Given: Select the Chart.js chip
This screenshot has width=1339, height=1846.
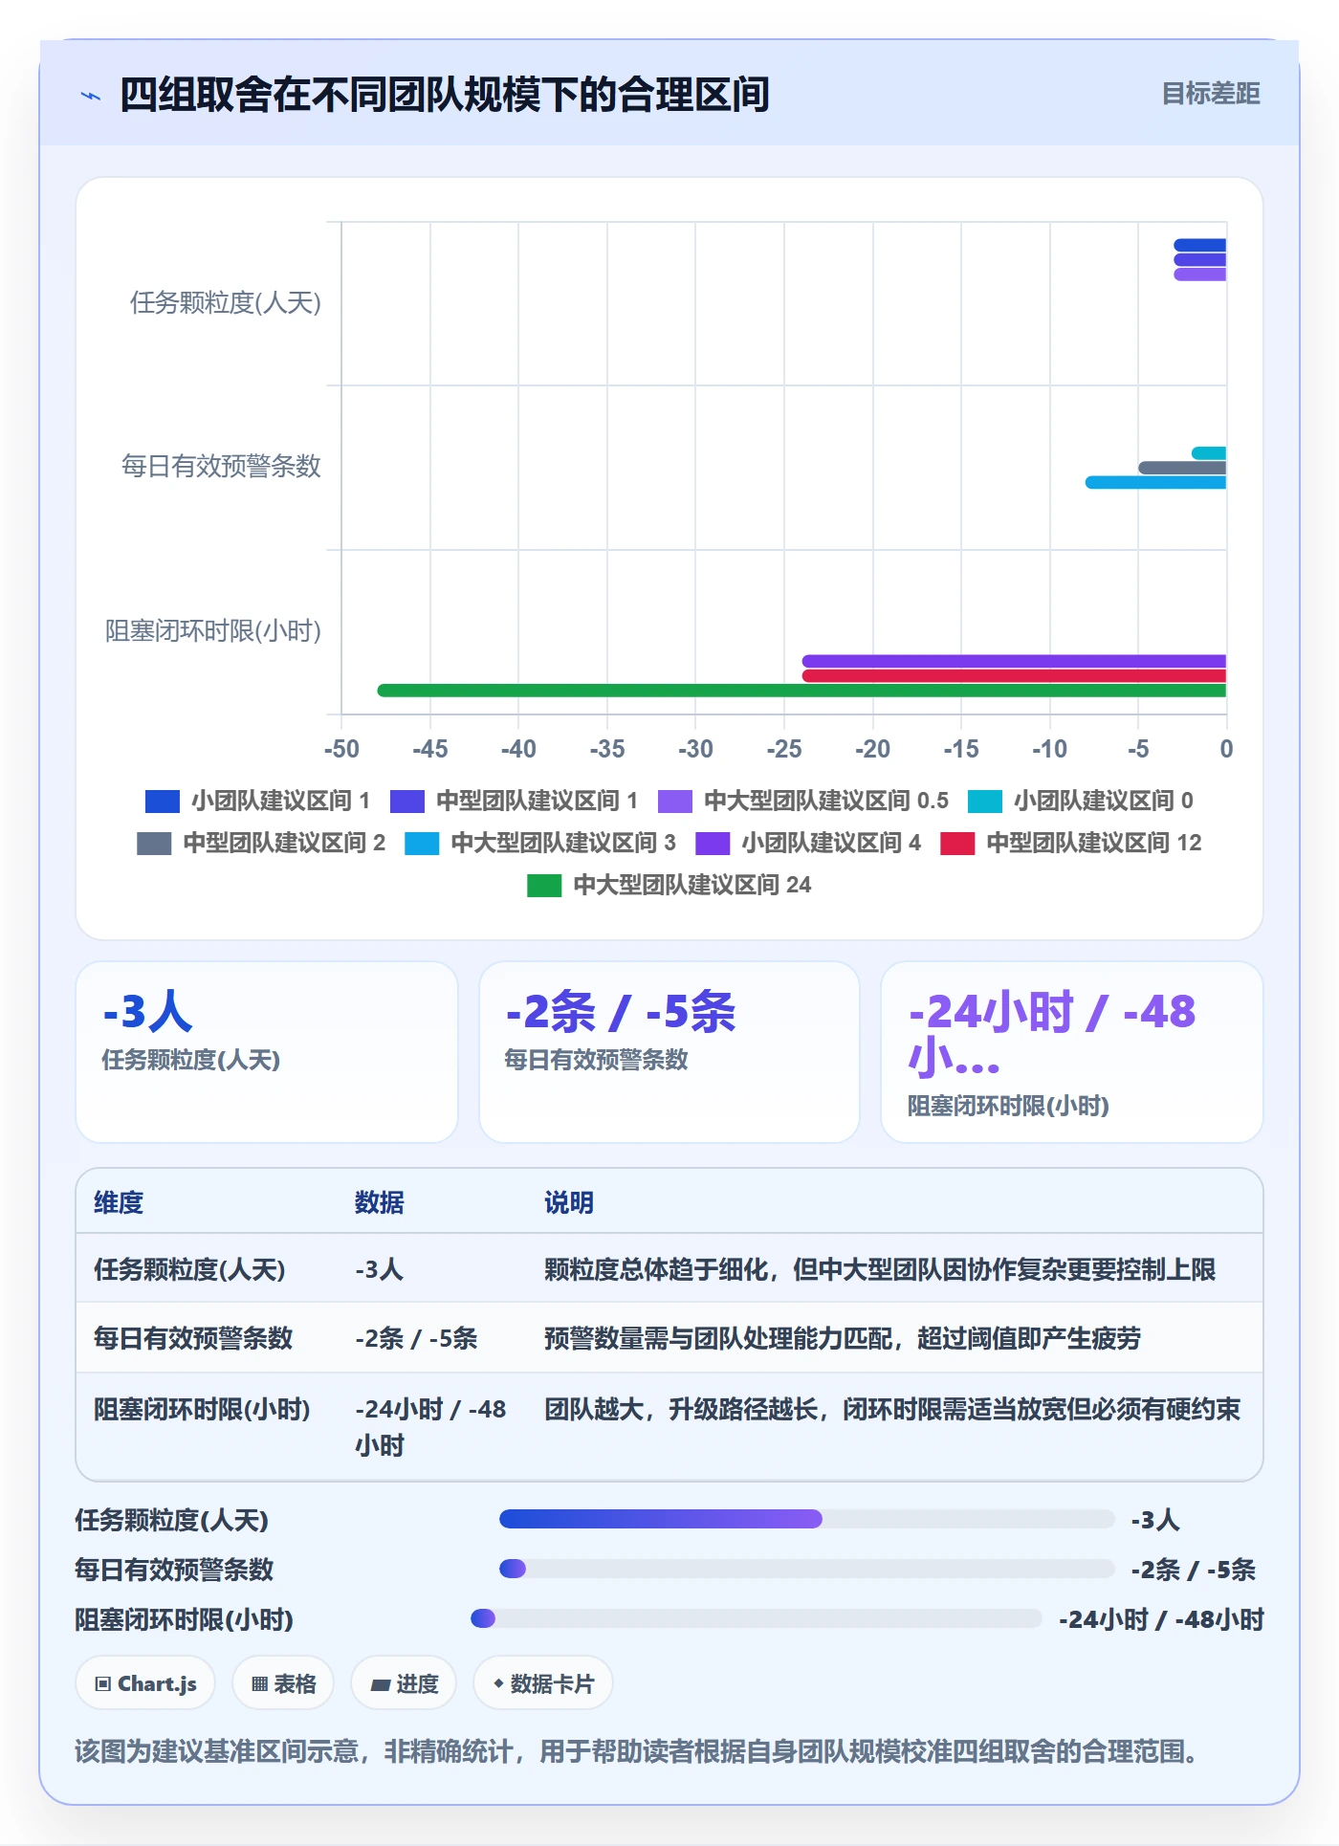Looking at the screenshot, I should (x=145, y=1683).
